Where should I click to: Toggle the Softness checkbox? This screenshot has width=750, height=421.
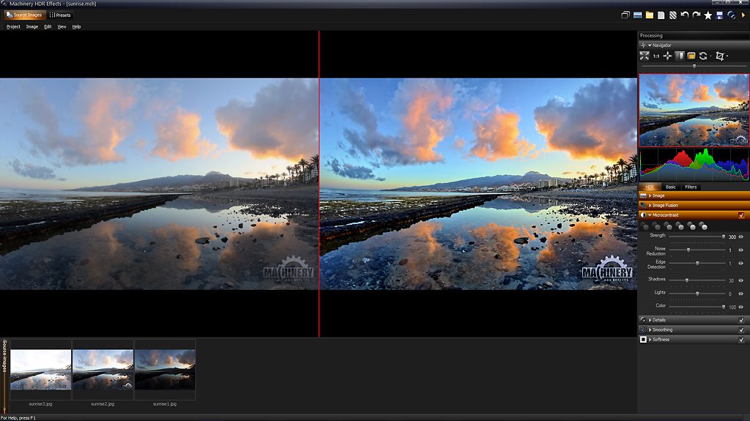click(741, 340)
